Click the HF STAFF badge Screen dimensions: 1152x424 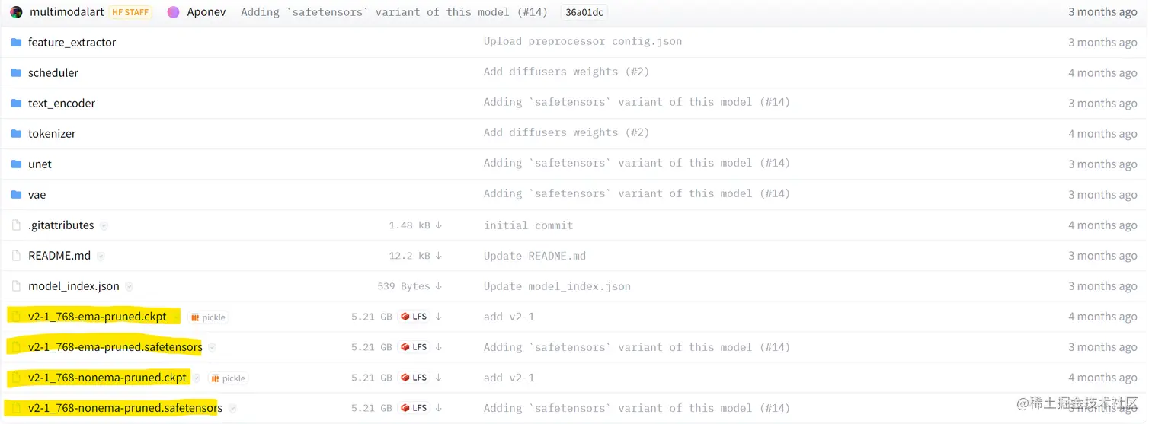point(131,12)
